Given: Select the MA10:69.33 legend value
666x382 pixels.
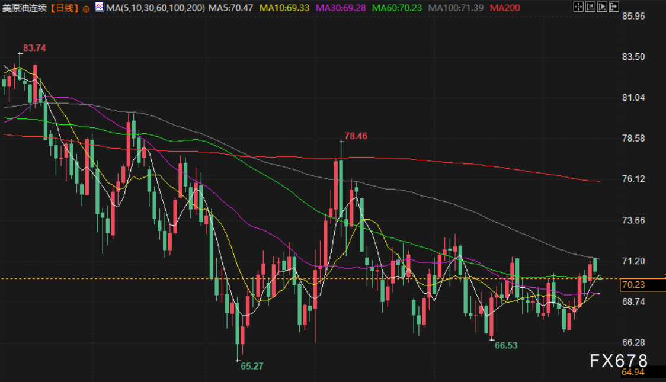Looking at the screenshot, I should point(284,8).
